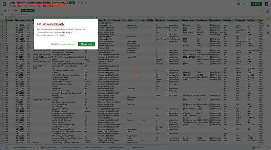Open the filter views dropdown arrow

click(x=11, y=11)
